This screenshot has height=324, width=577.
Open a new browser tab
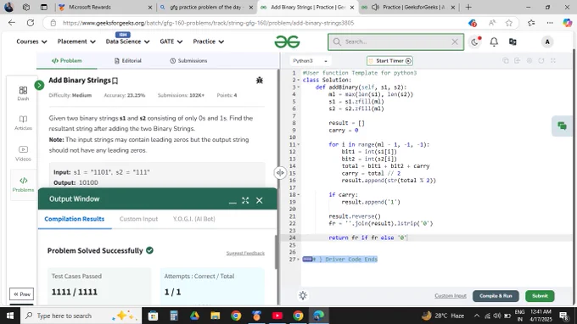pyautogui.click(x=468, y=7)
